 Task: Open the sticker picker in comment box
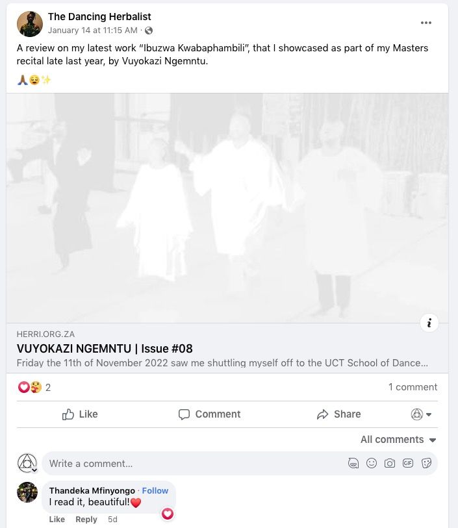tap(426, 463)
